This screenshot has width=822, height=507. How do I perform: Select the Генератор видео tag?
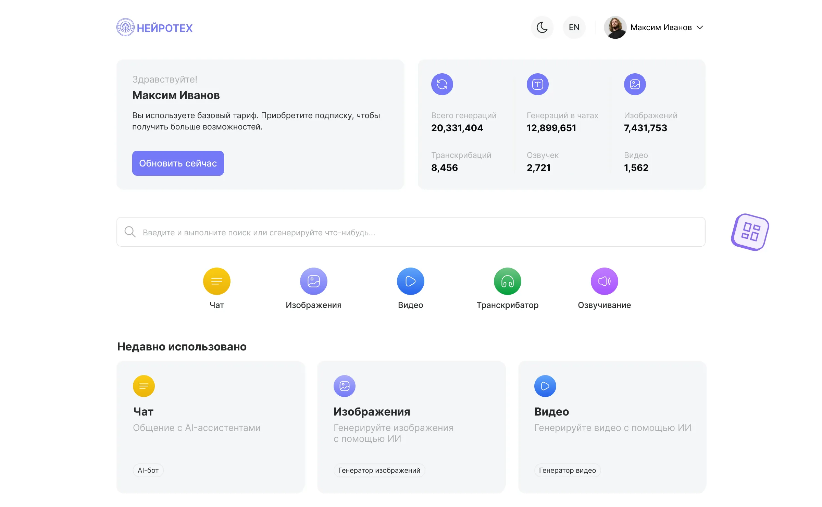pos(567,470)
